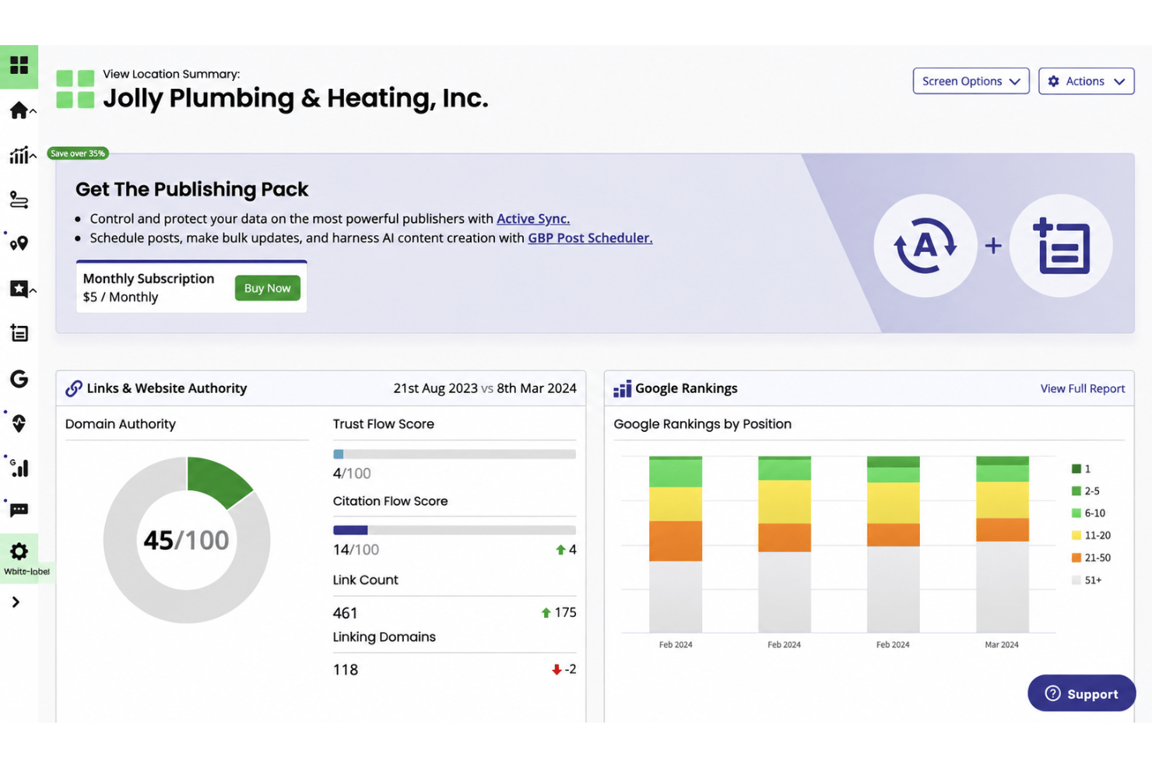Image resolution: width=1152 pixels, height=768 pixels.
Task: Open the rank chart reports sidebar icon
Action: click(x=19, y=155)
